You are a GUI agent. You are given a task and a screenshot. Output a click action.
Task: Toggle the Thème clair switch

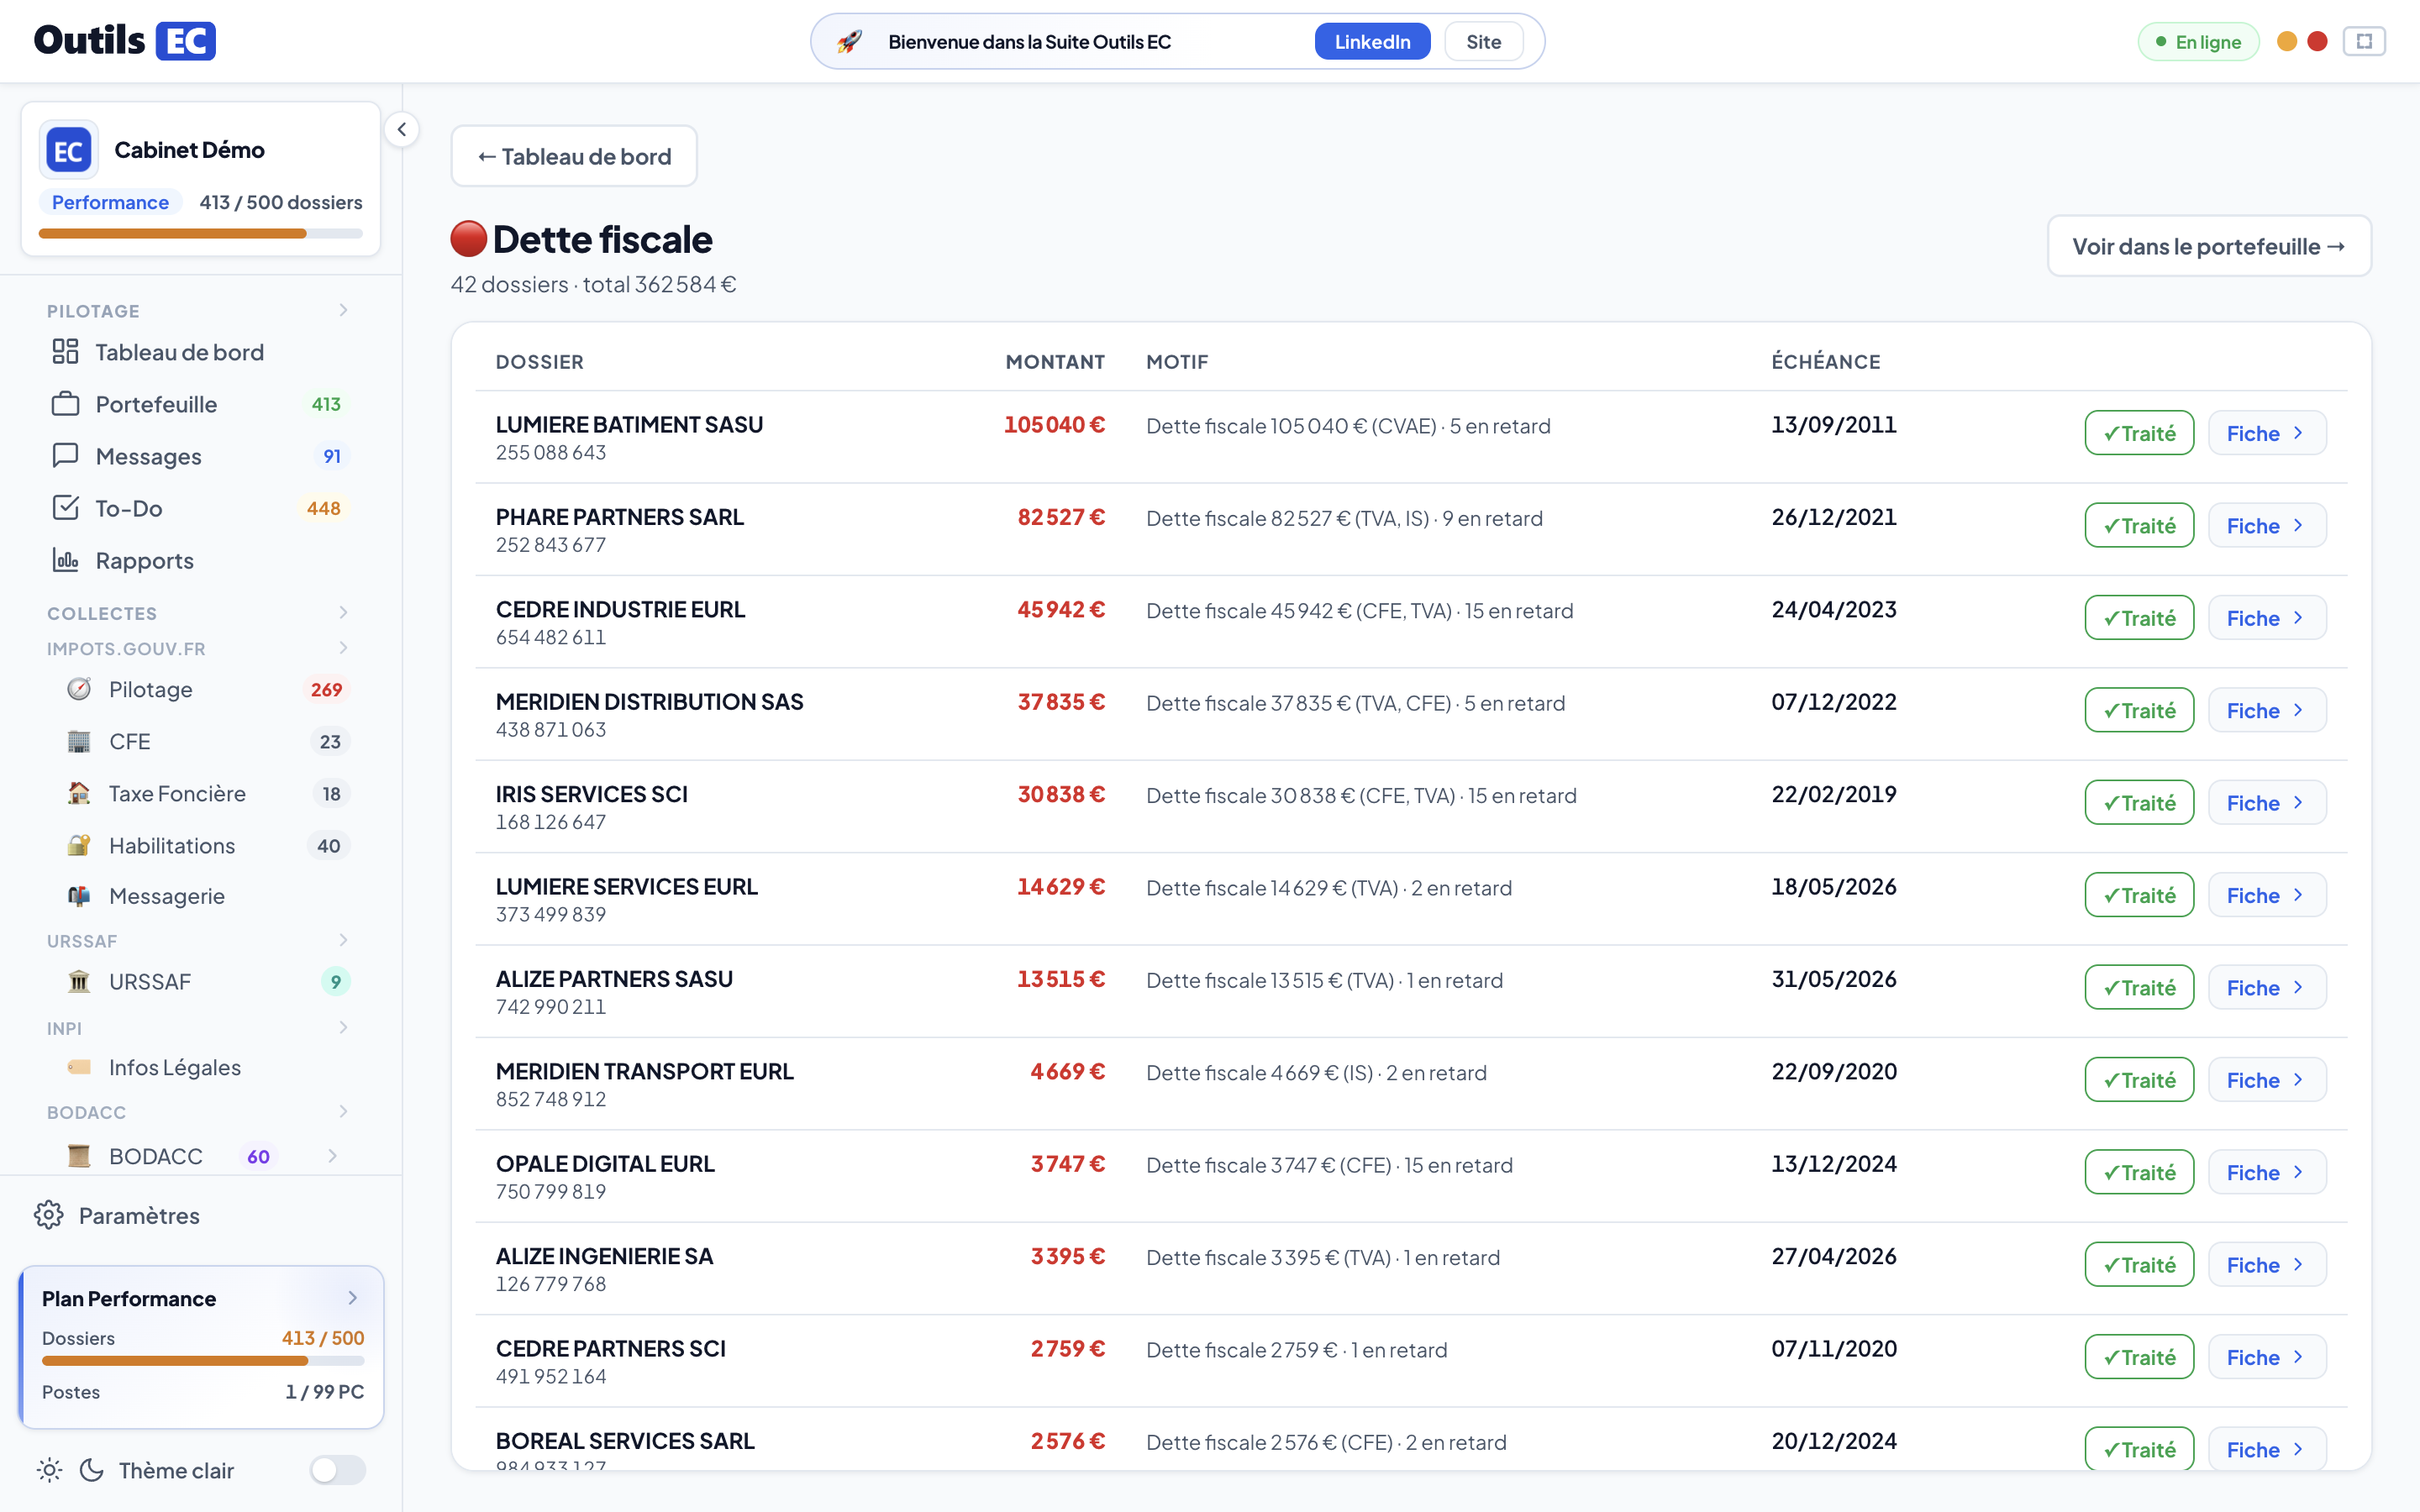click(x=337, y=1469)
